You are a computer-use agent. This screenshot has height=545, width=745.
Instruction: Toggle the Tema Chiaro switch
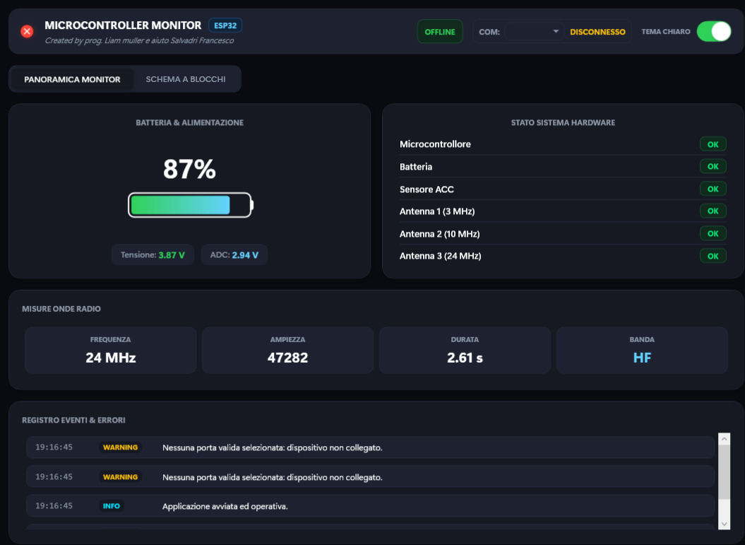(714, 31)
